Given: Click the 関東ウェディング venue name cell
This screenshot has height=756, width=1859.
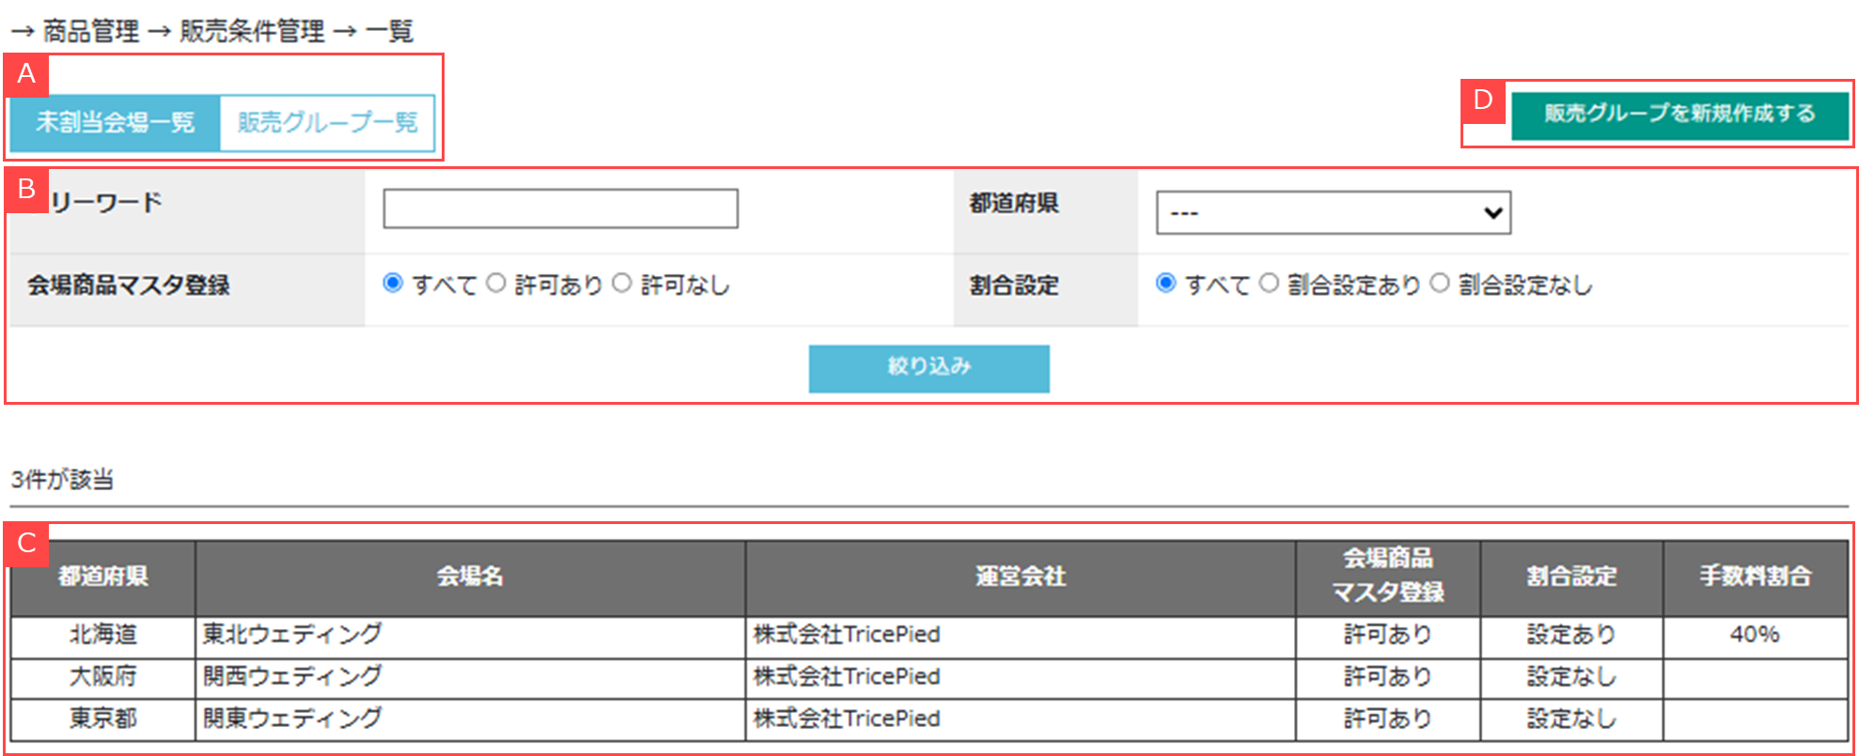Looking at the screenshot, I should point(292,718).
